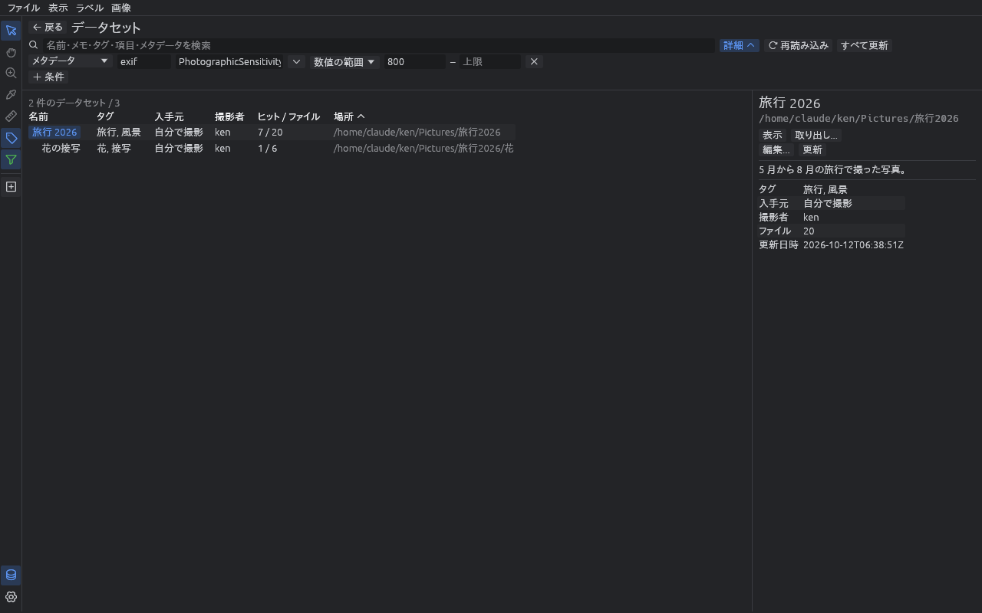982x613 pixels.
Task: Activate the hand pan tool
Action: [x=11, y=52]
